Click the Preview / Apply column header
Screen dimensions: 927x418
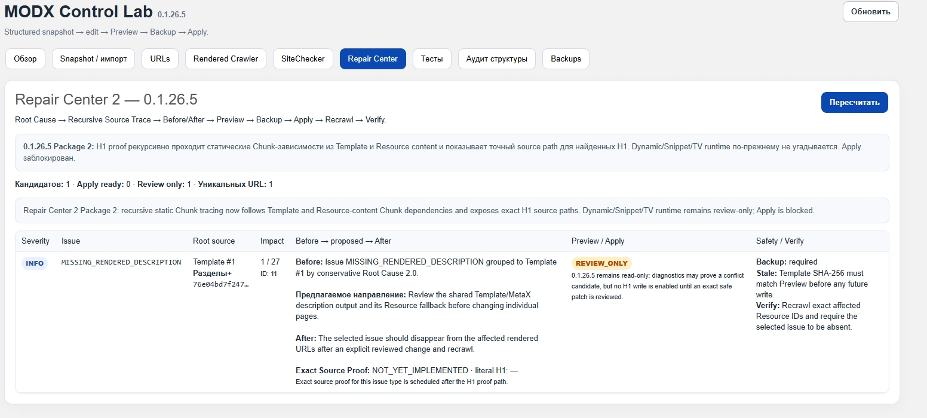point(598,241)
